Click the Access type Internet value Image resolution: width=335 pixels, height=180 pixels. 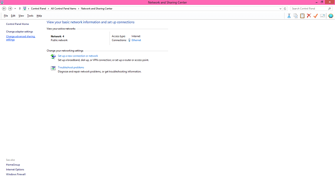136,36
